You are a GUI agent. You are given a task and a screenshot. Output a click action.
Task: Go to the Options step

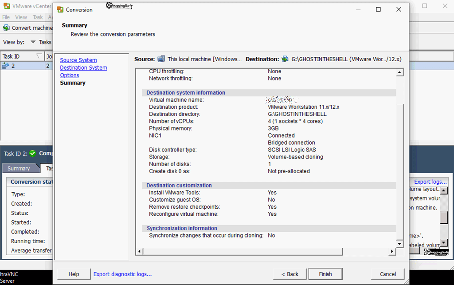coord(70,75)
